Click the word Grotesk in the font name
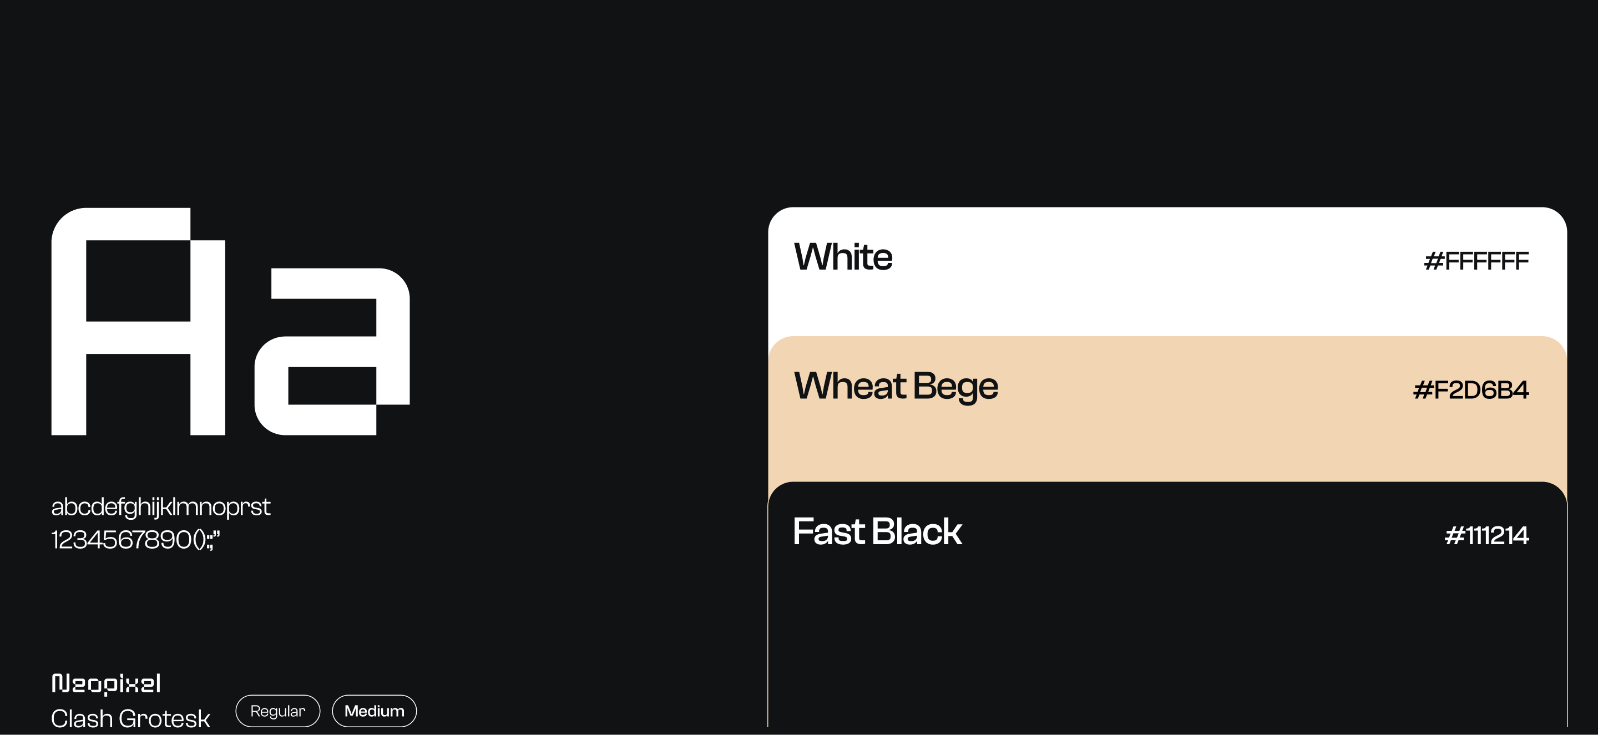This screenshot has width=1598, height=735. 164,719
